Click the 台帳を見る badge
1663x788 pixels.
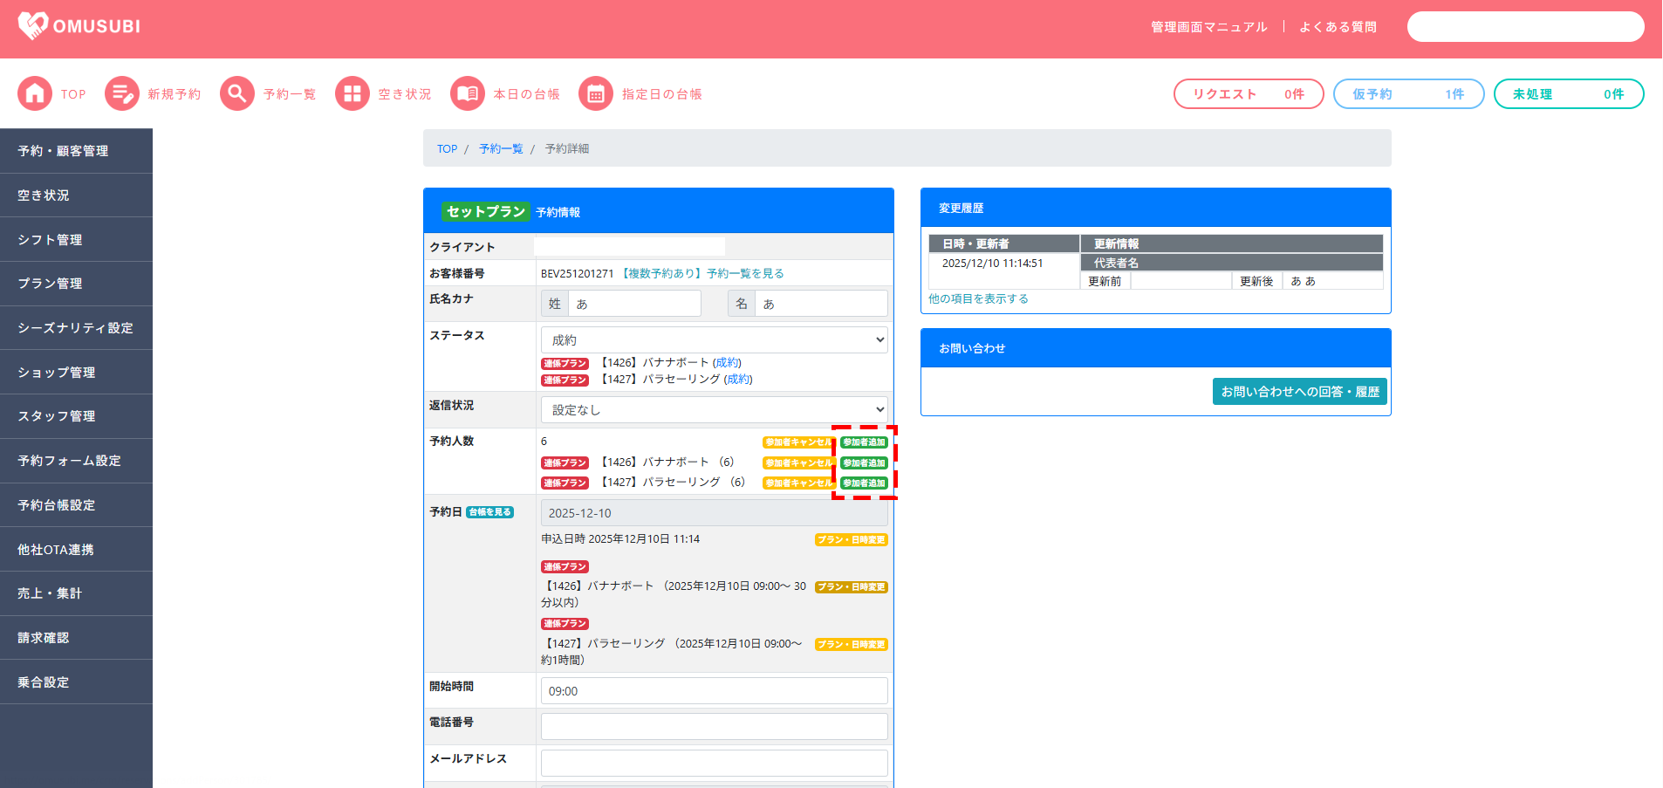coord(489,512)
